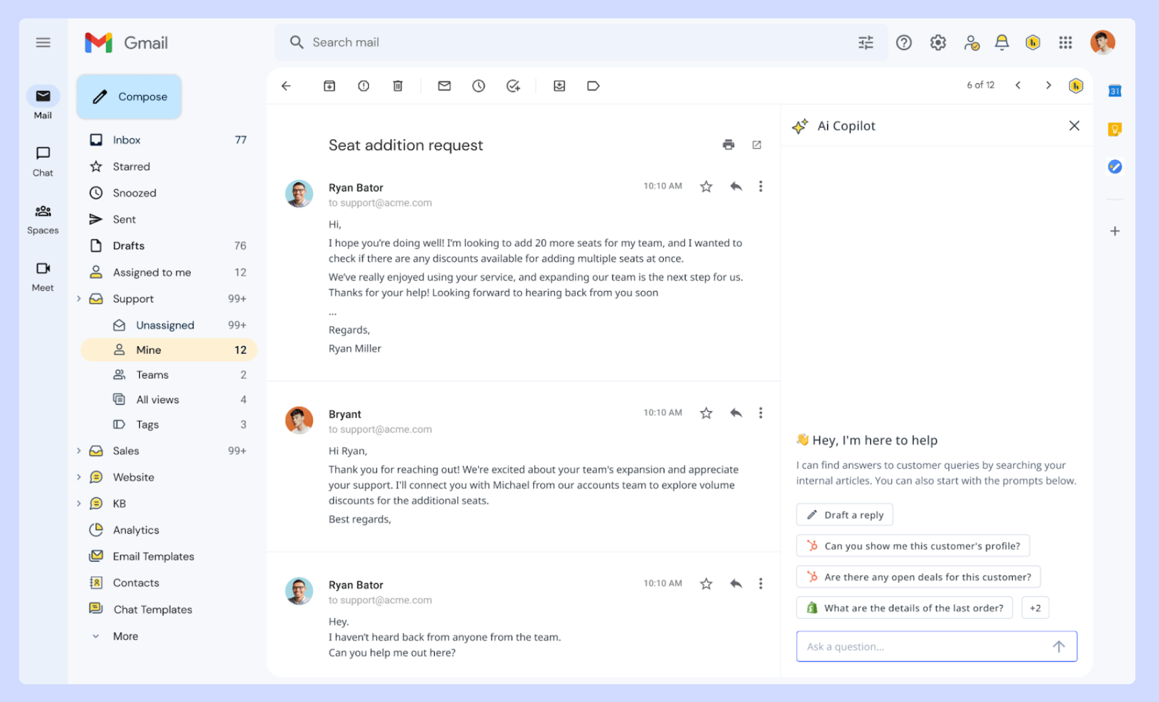
Task: Open the Unassigned support view
Action: pyautogui.click(x=165, y=325)
